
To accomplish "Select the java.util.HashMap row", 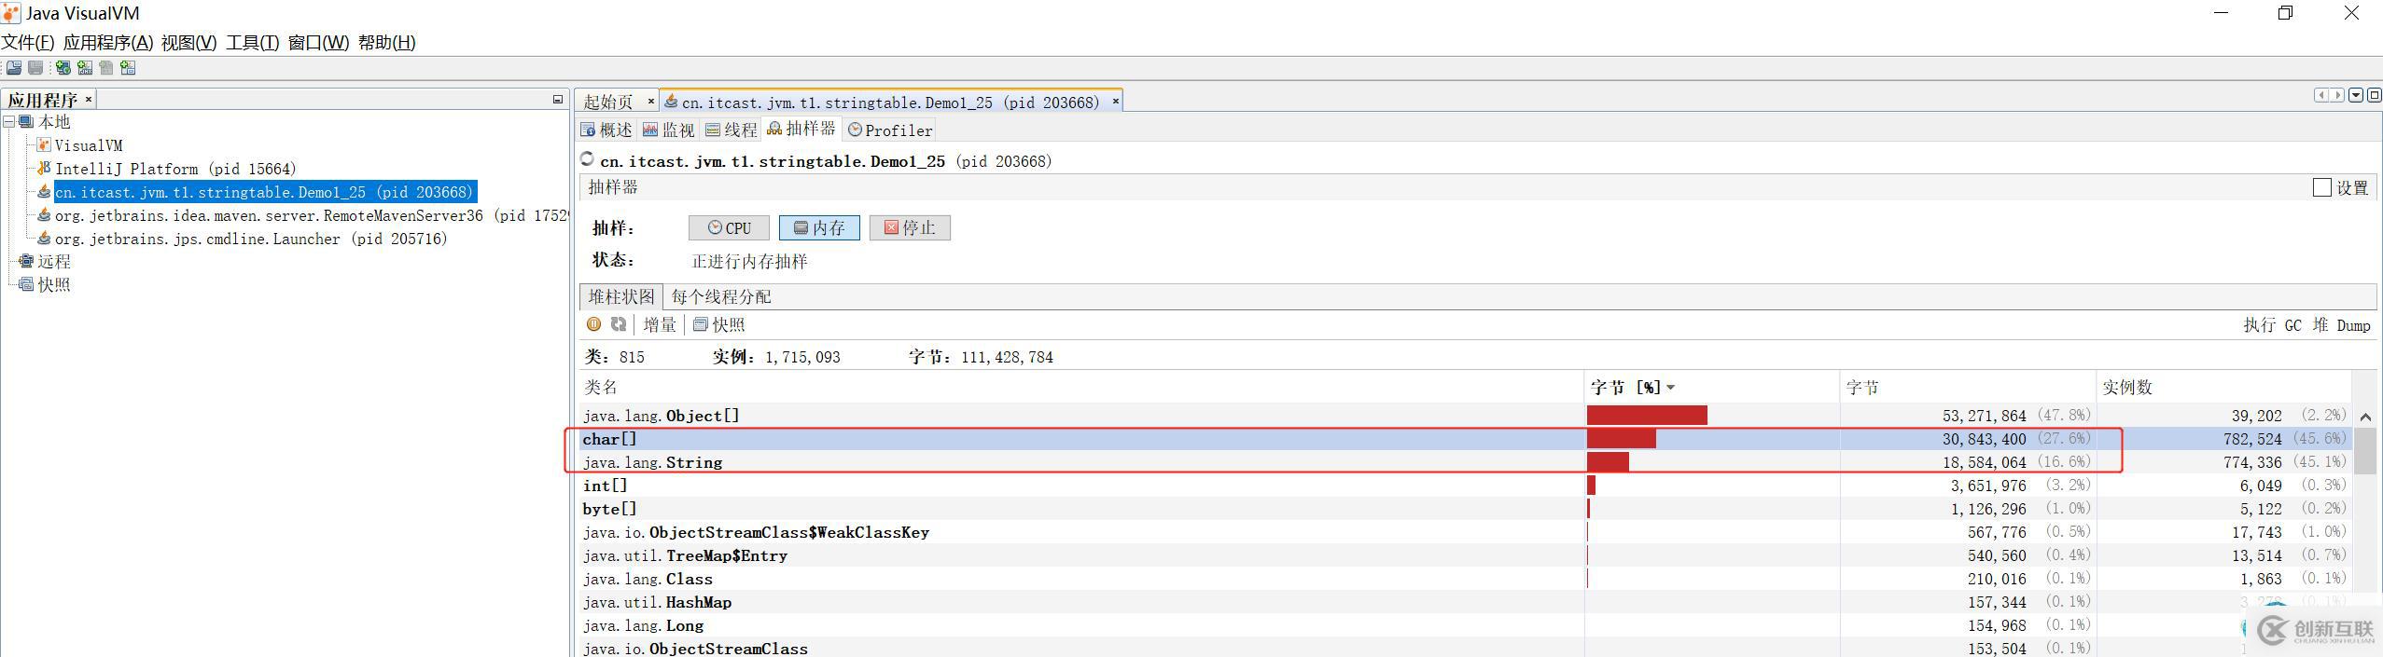I will [x=1465, y=602].
